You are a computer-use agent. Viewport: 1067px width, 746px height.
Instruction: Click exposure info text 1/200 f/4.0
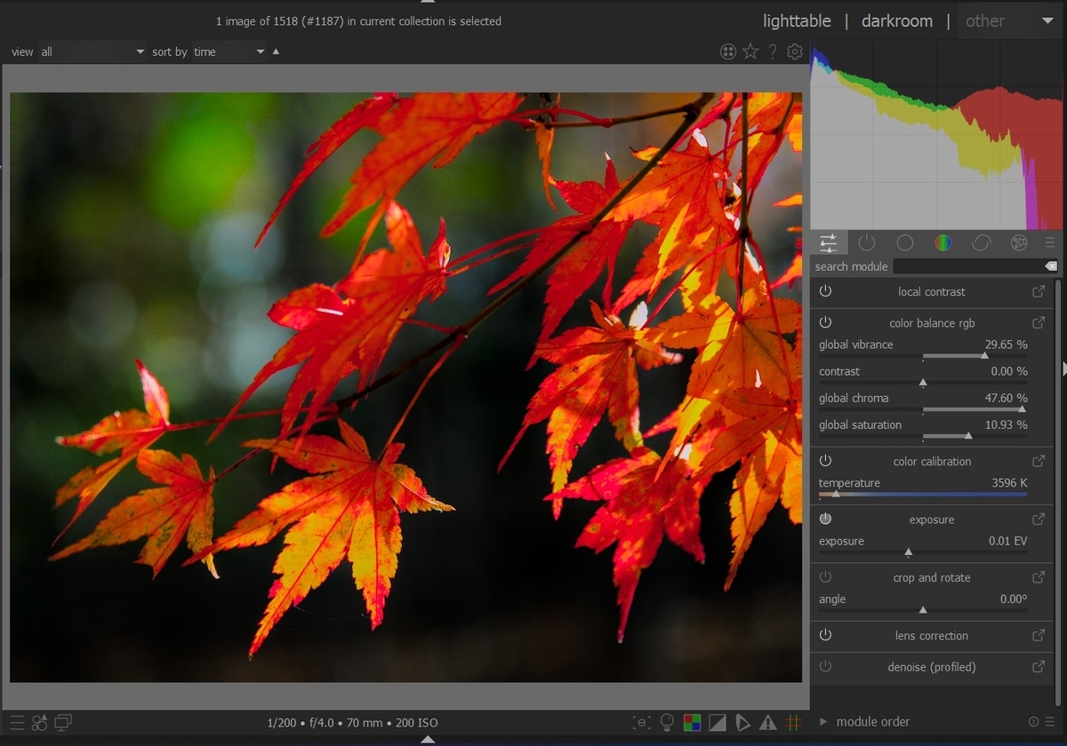coord(352,723)
